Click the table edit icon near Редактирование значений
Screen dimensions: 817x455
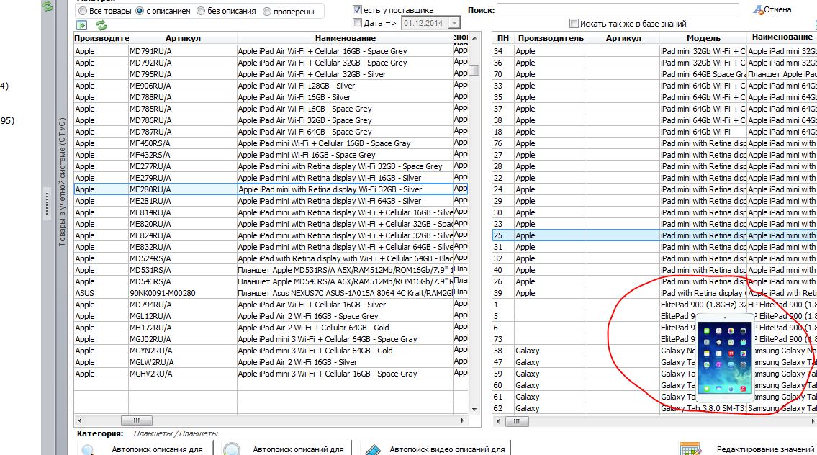pos(690,450)
